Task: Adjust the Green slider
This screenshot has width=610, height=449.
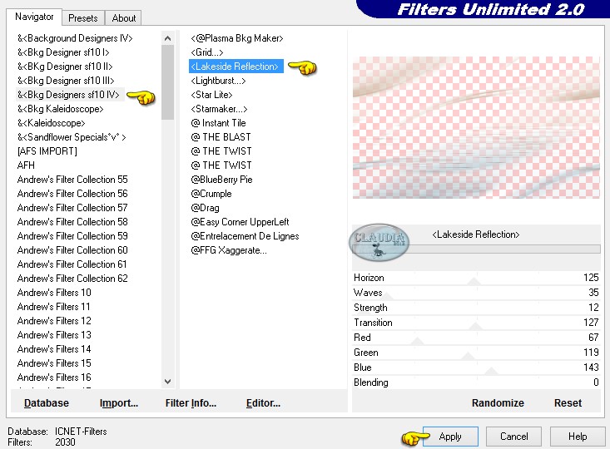Action: coord(476,353)
